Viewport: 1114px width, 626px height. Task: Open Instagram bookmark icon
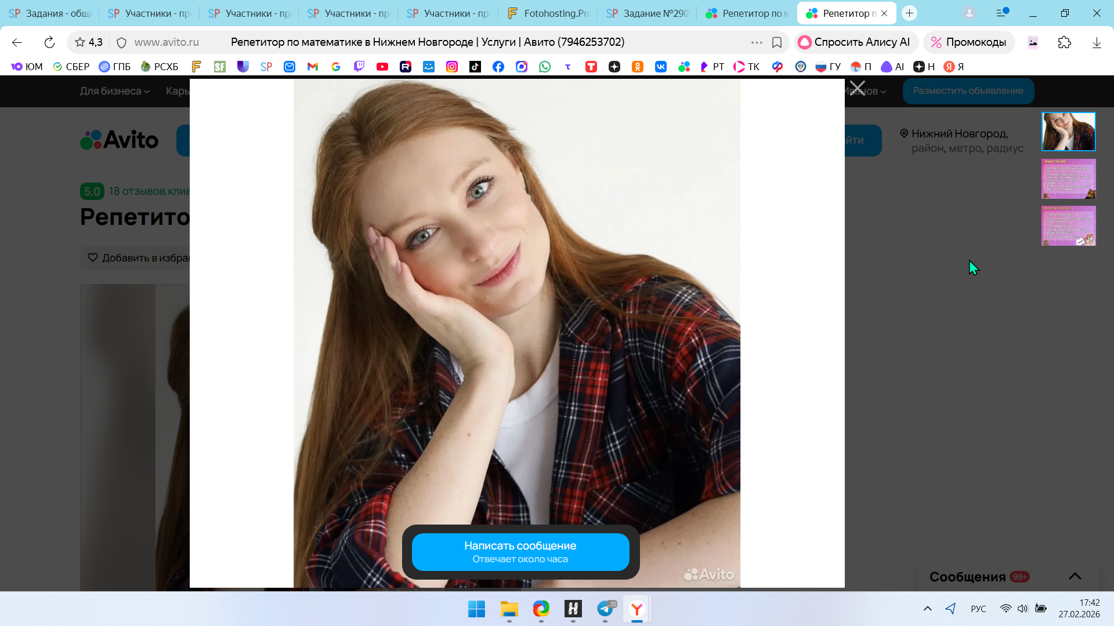tap(451, 67)
